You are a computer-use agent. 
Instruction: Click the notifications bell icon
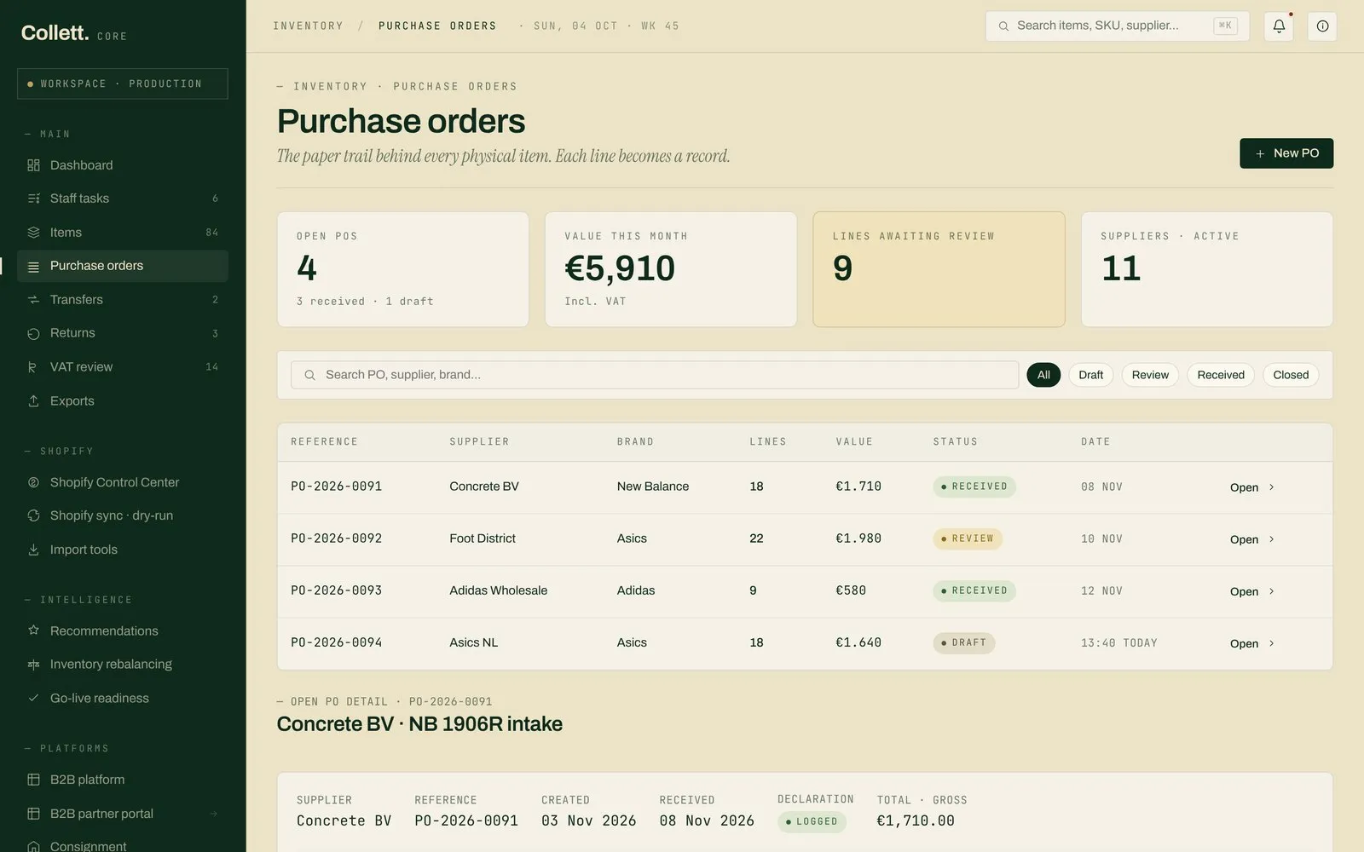coord(1279,26)
